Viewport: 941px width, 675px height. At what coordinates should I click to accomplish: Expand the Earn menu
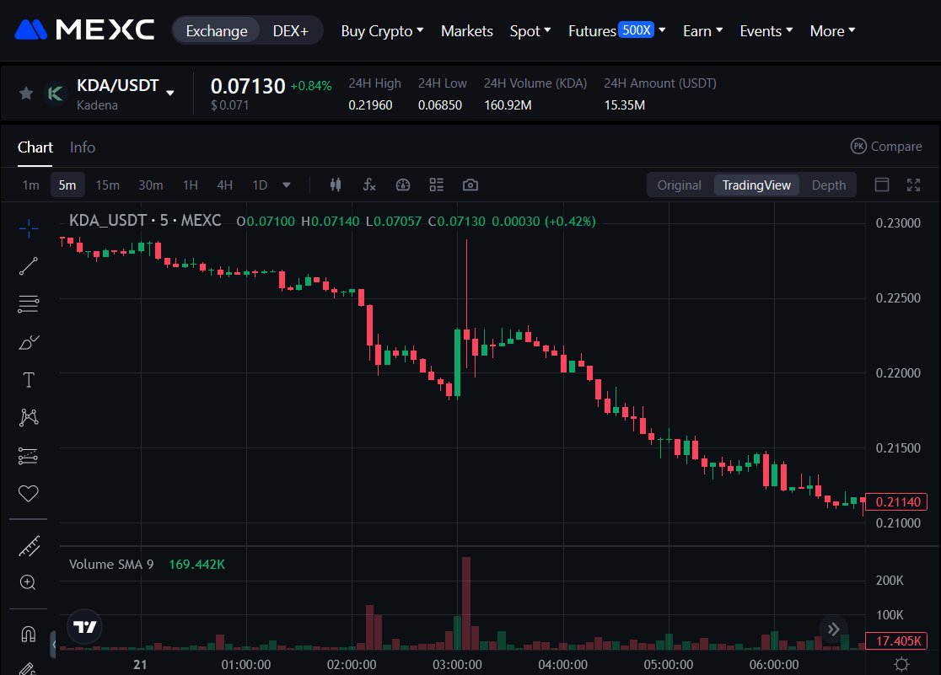pos(702,30)
